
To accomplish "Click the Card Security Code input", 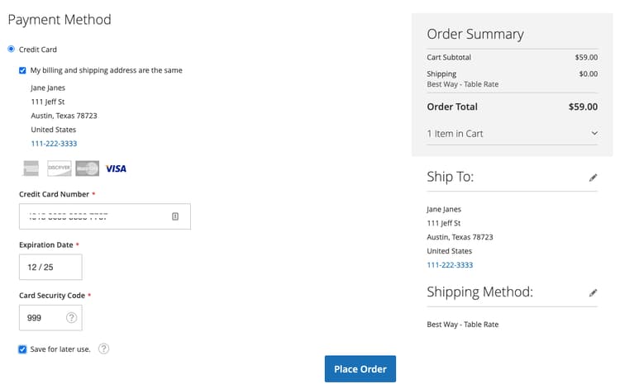I will 41,318.
